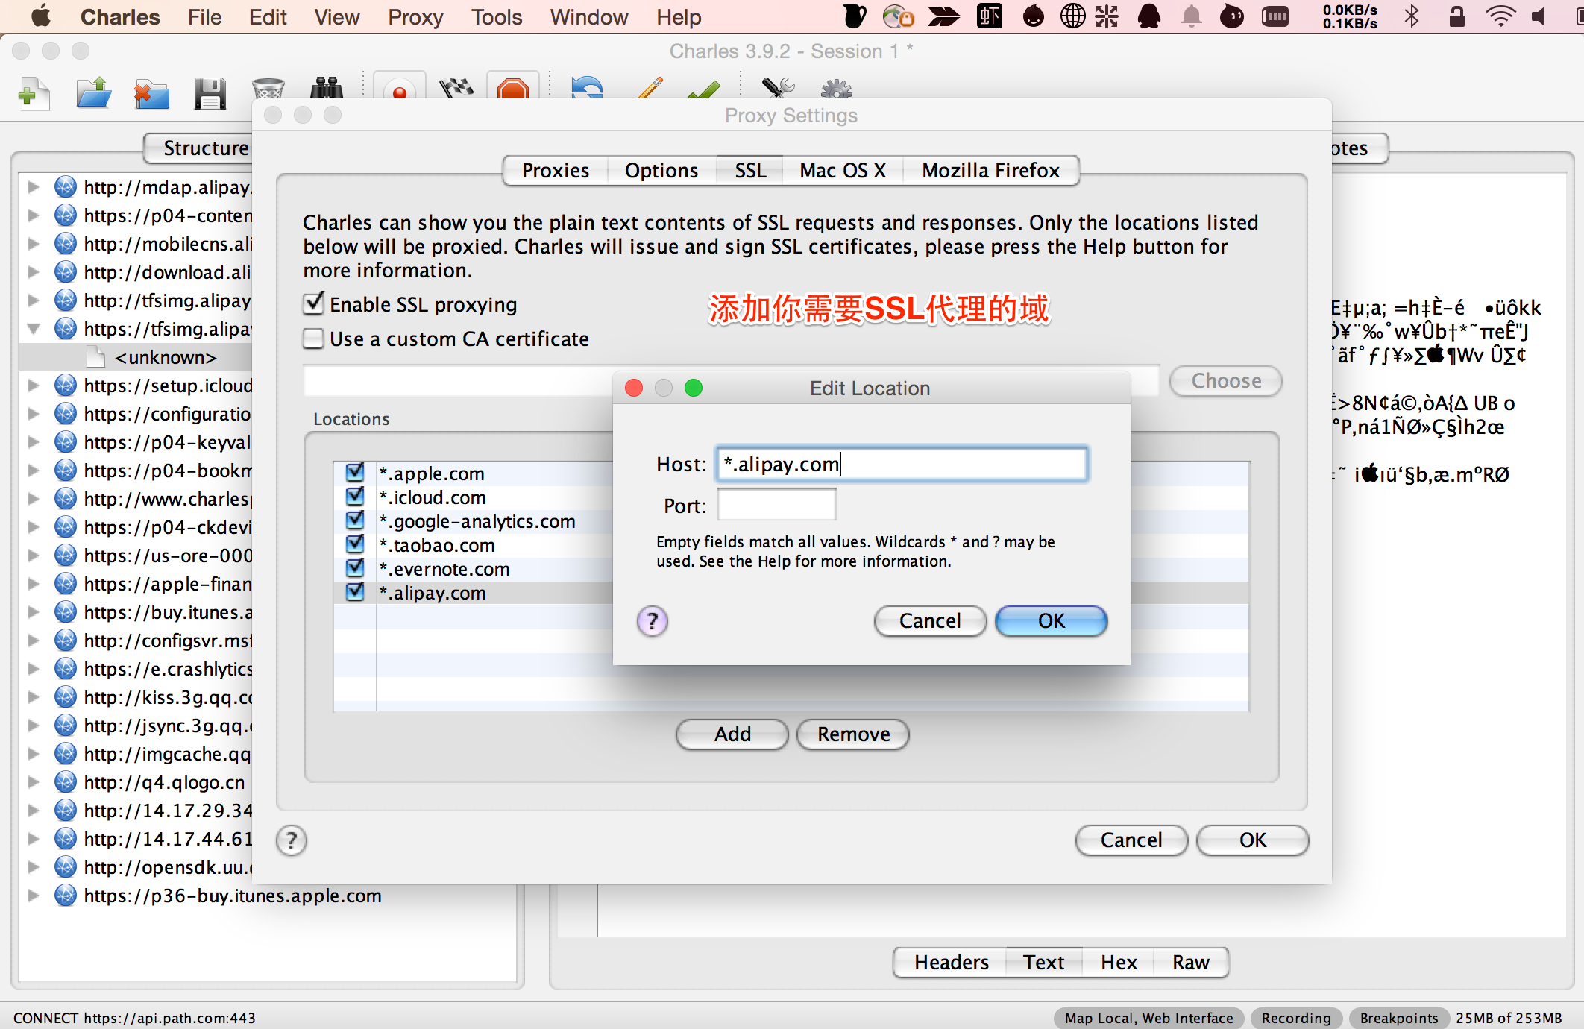
Task: Toggle Enable SSL proxying checkbox
Action: coord(314,303)
